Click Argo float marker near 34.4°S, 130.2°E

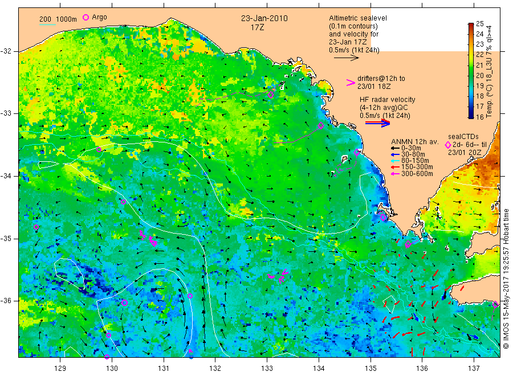123,202
